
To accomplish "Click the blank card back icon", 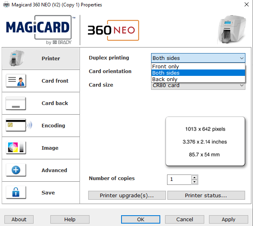I will pyautogui.click(x=16, y=103).
